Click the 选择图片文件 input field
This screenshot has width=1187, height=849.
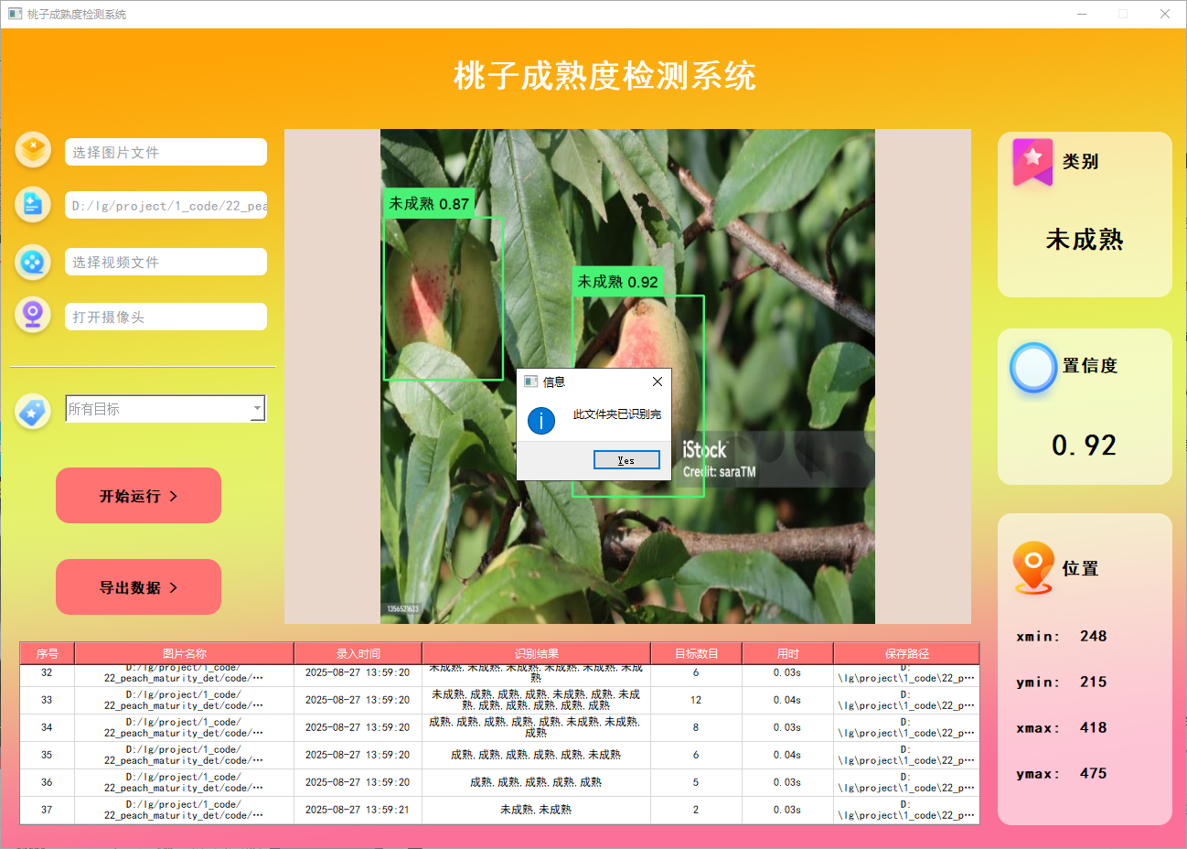(x=166, y=152)
